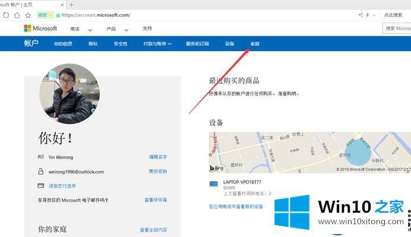Click the address bar URL field
The height and width of the screenshot is (237, 411).
point(96,15)
